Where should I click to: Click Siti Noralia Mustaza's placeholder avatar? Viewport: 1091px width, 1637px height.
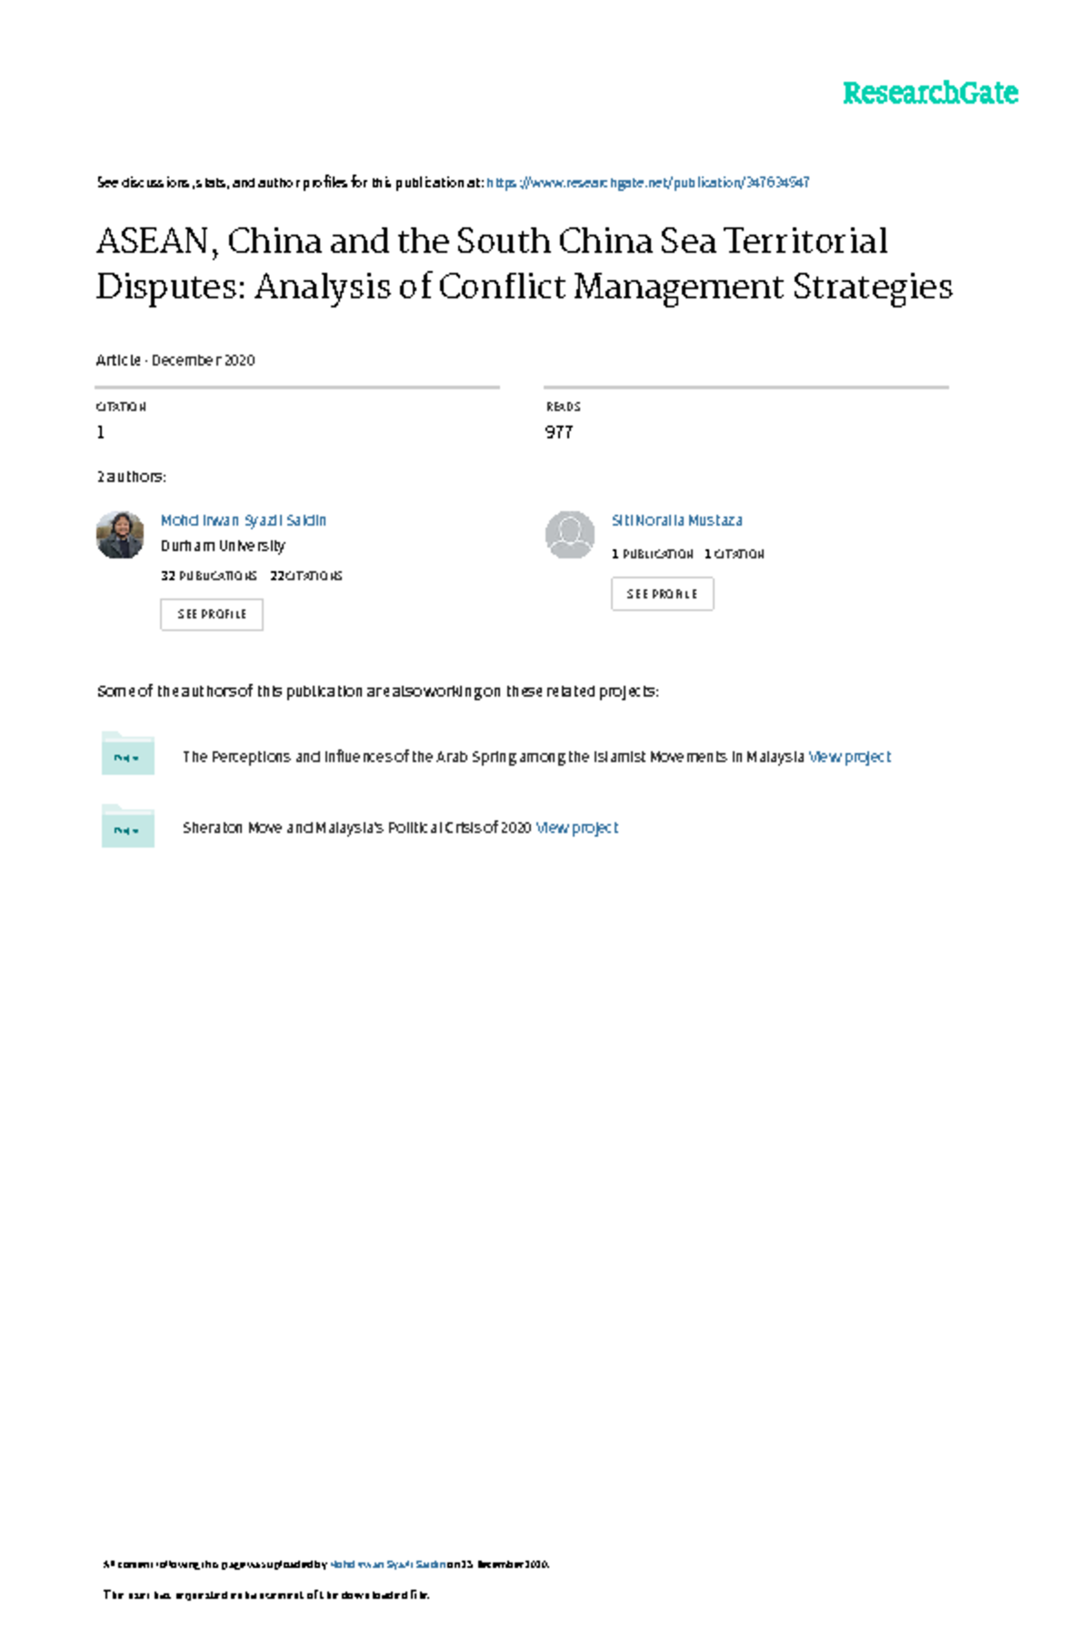pyautogui.click(x=569, y=535)
